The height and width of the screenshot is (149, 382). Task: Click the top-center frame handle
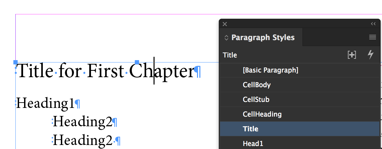137,62
